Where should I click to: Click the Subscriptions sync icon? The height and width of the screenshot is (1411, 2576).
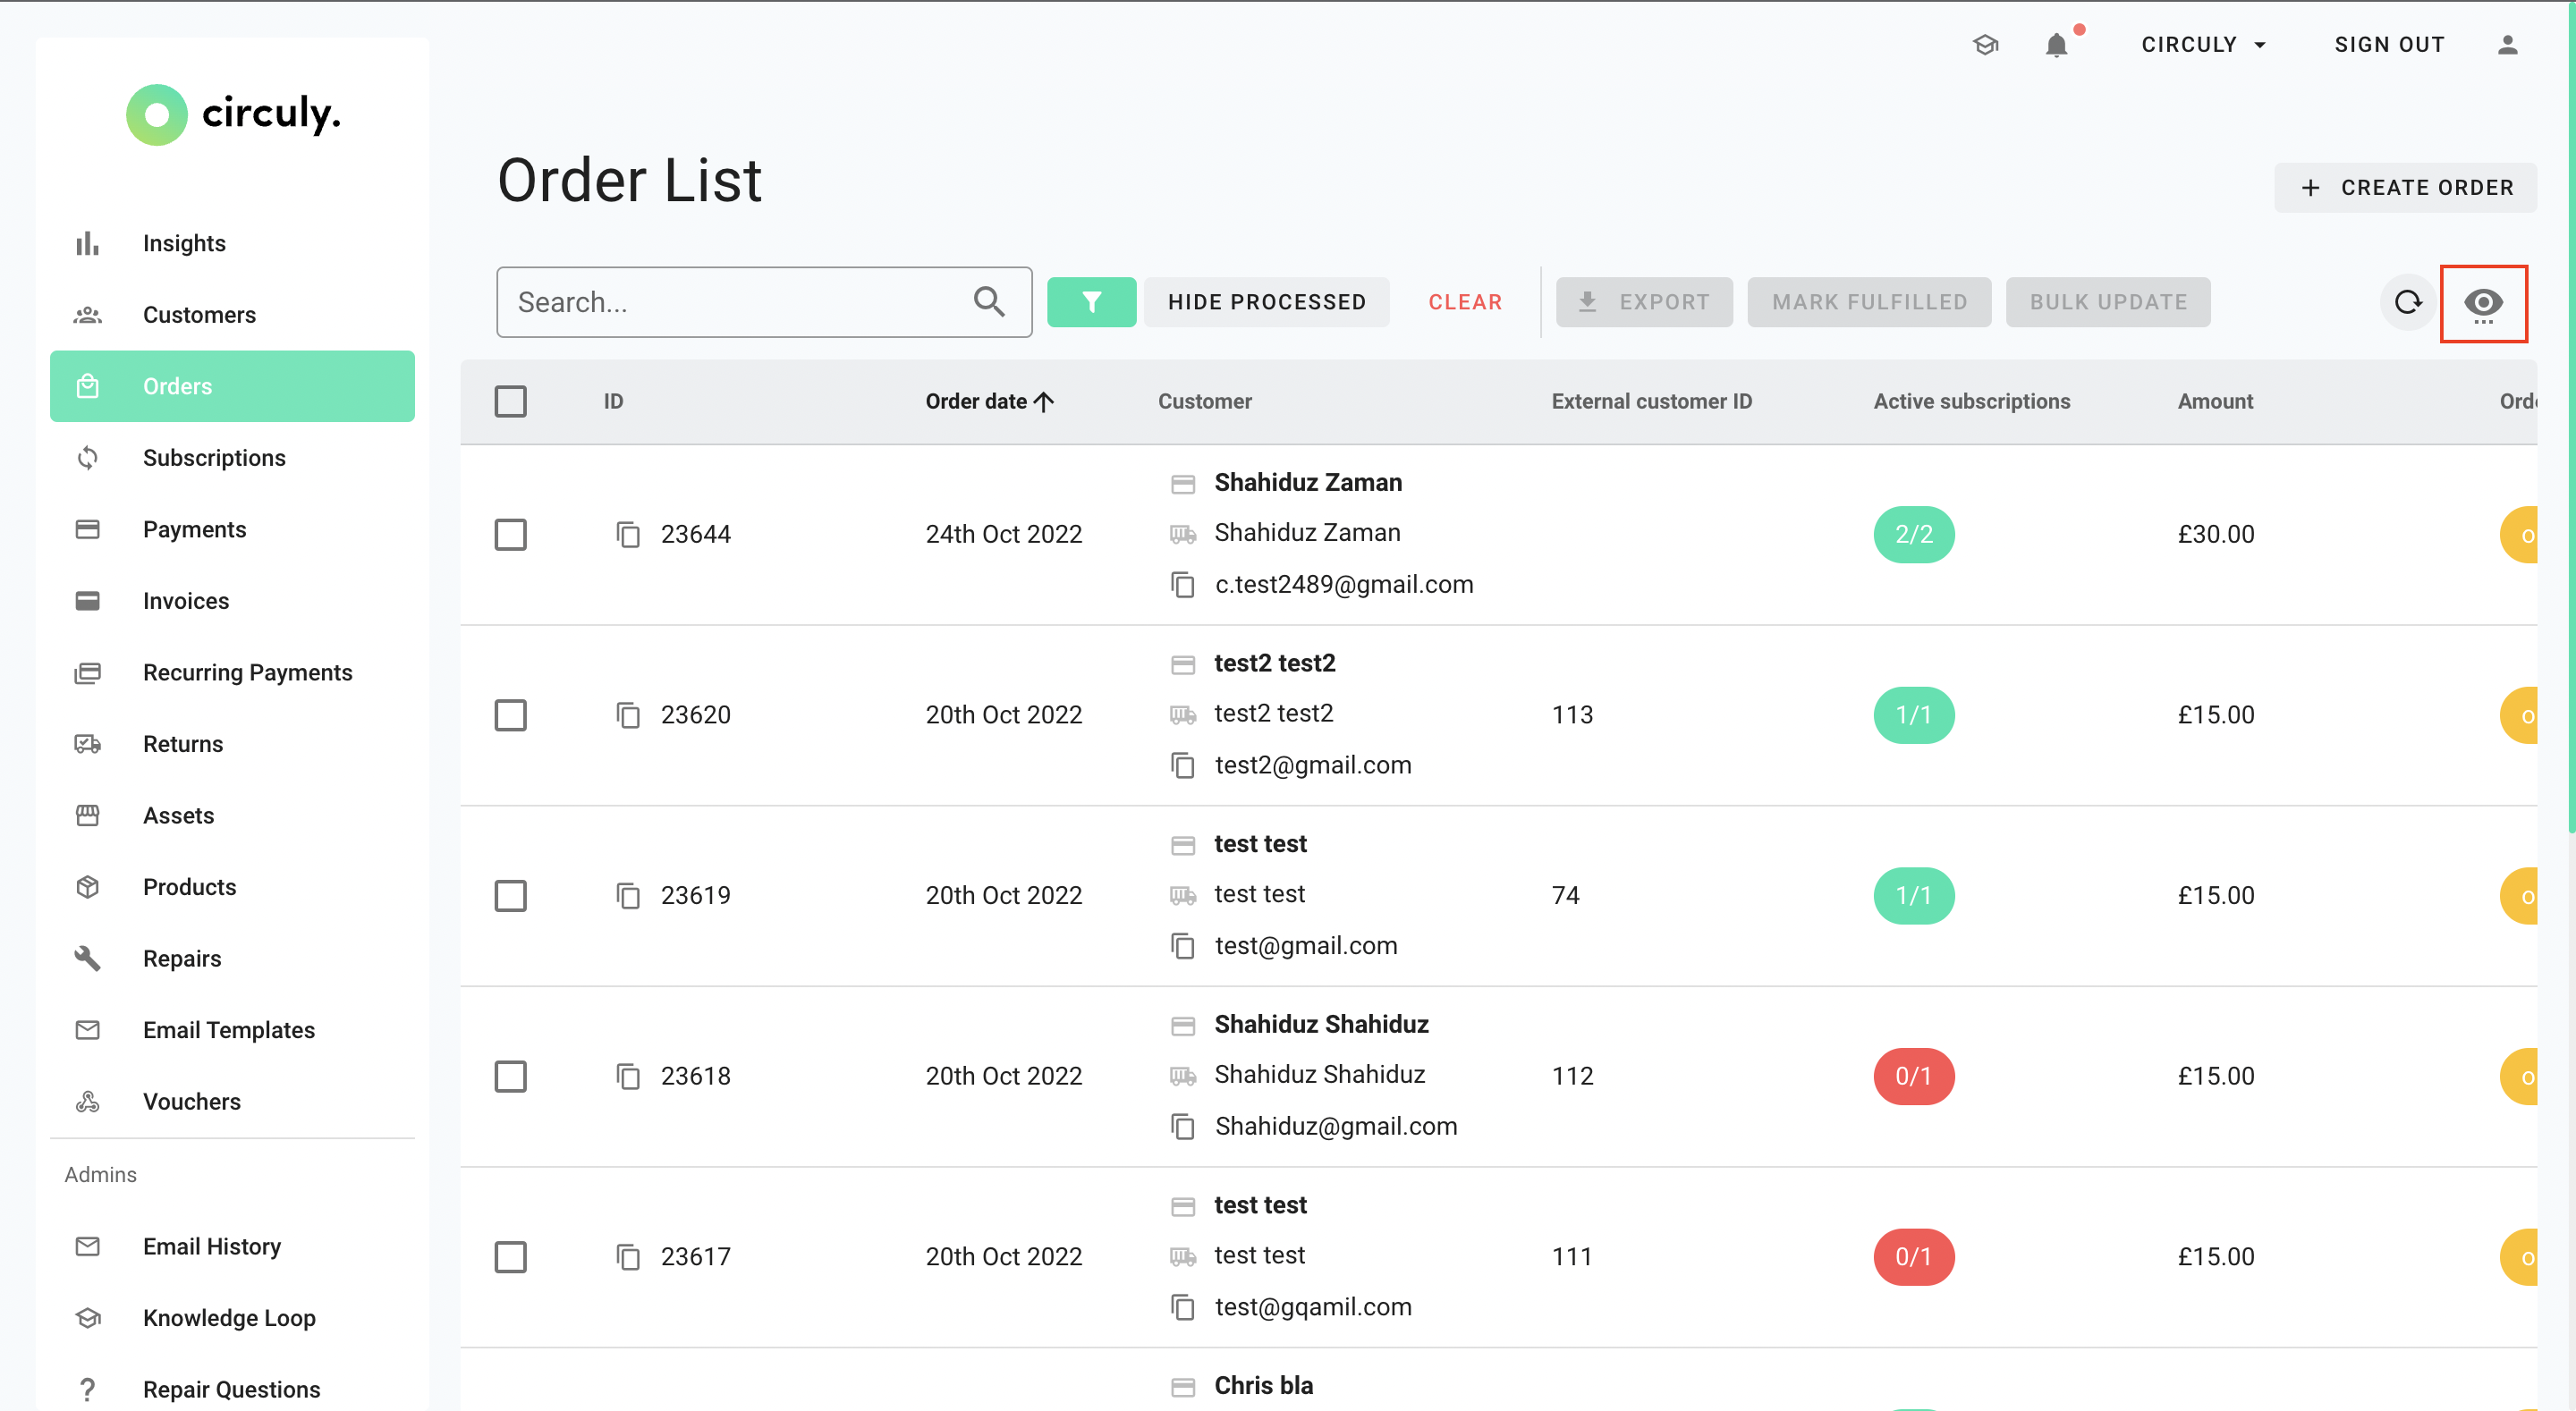[88, 458]
